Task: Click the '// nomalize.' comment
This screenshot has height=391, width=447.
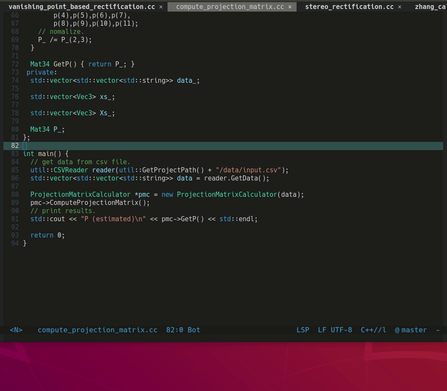Action: pyautogui.click(x=61, y=32)
